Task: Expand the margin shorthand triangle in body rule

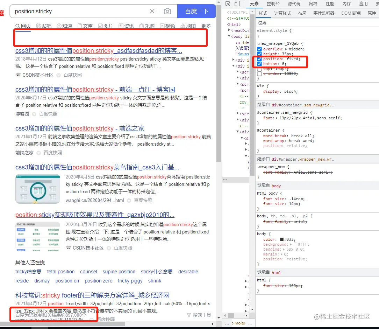Action: (281, 254)
